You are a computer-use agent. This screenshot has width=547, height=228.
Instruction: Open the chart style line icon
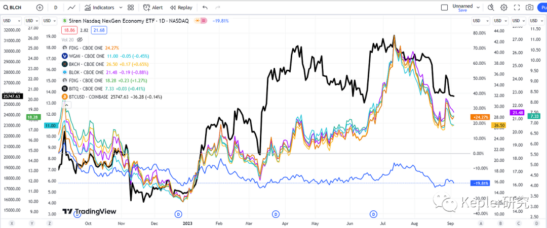click(72, 7)
